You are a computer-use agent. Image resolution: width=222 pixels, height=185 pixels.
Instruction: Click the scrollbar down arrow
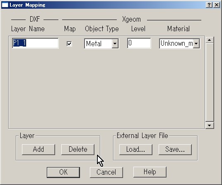[x=210, y=125]
